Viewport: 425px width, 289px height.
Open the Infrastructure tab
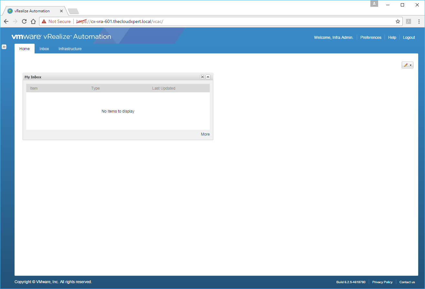click(x=70, y=49)
